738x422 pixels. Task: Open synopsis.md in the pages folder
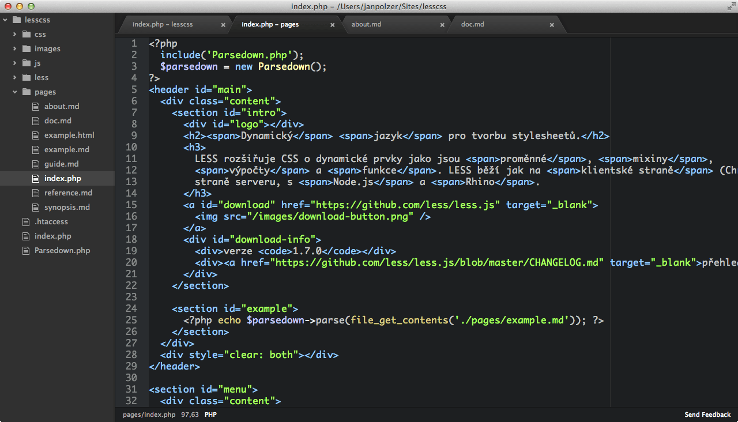click(67, 207)
